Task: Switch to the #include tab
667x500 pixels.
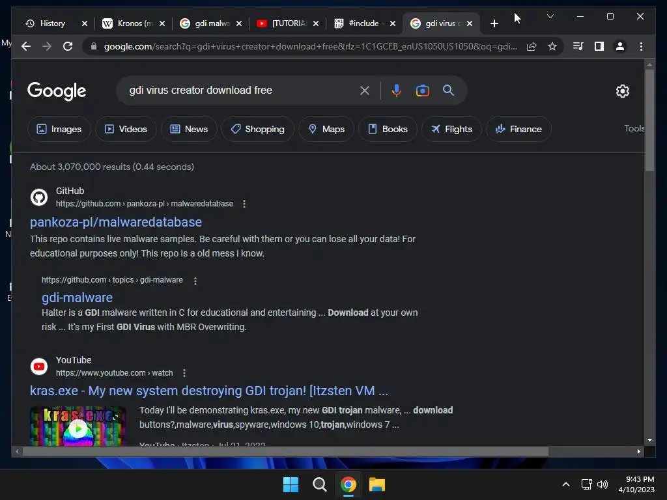Action: point(363,23)
